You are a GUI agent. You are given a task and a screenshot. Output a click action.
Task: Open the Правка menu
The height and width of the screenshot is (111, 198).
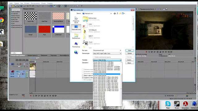pyautogui.click(x=16, y=3)
